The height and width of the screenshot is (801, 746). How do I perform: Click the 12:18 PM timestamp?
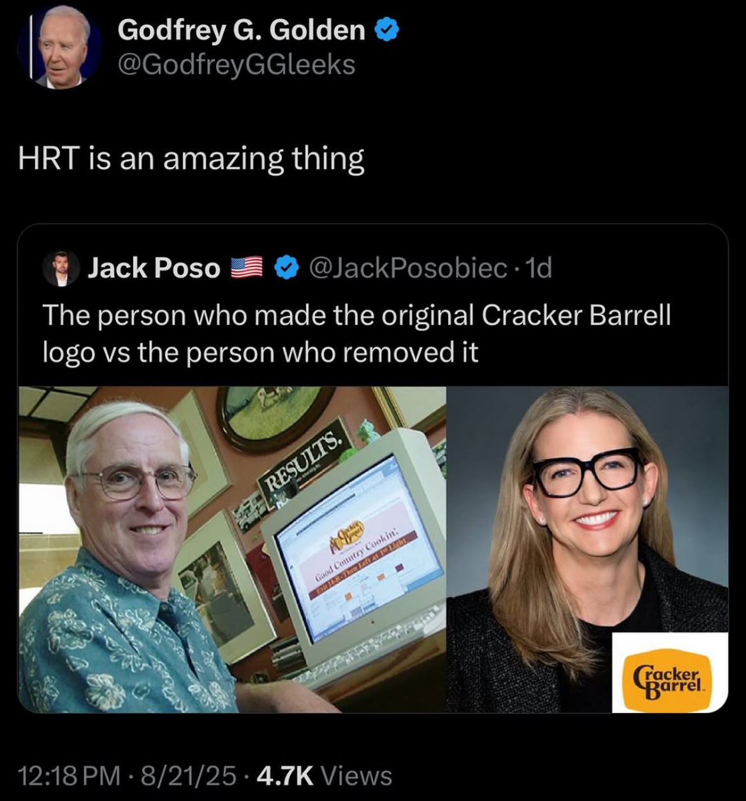69,775
